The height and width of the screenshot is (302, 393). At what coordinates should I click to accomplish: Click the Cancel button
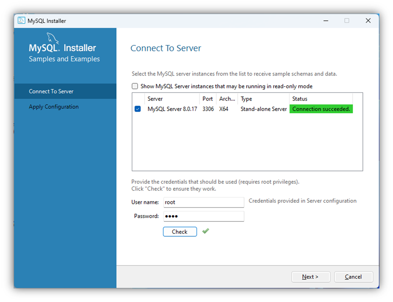click(353, 277)
